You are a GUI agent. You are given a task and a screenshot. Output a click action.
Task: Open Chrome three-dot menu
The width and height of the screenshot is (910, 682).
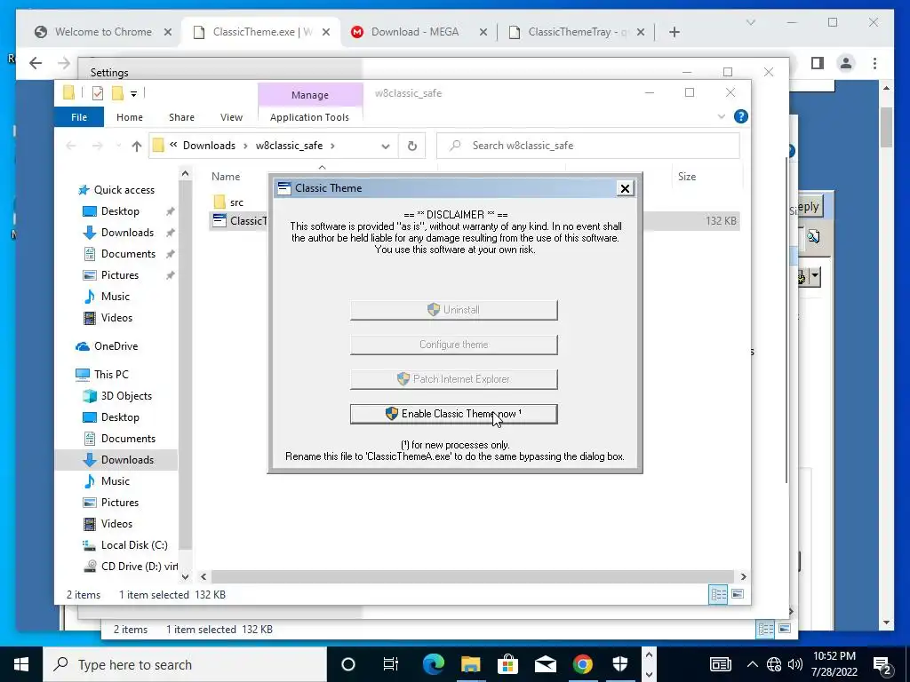pyautogui.click(x=874, y=63)
